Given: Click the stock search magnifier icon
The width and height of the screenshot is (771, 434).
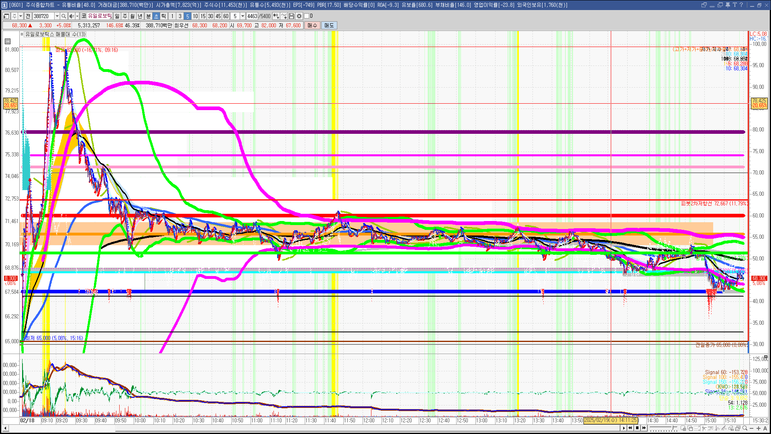Looking at the screenshot, I should click(x=63, y=16).
